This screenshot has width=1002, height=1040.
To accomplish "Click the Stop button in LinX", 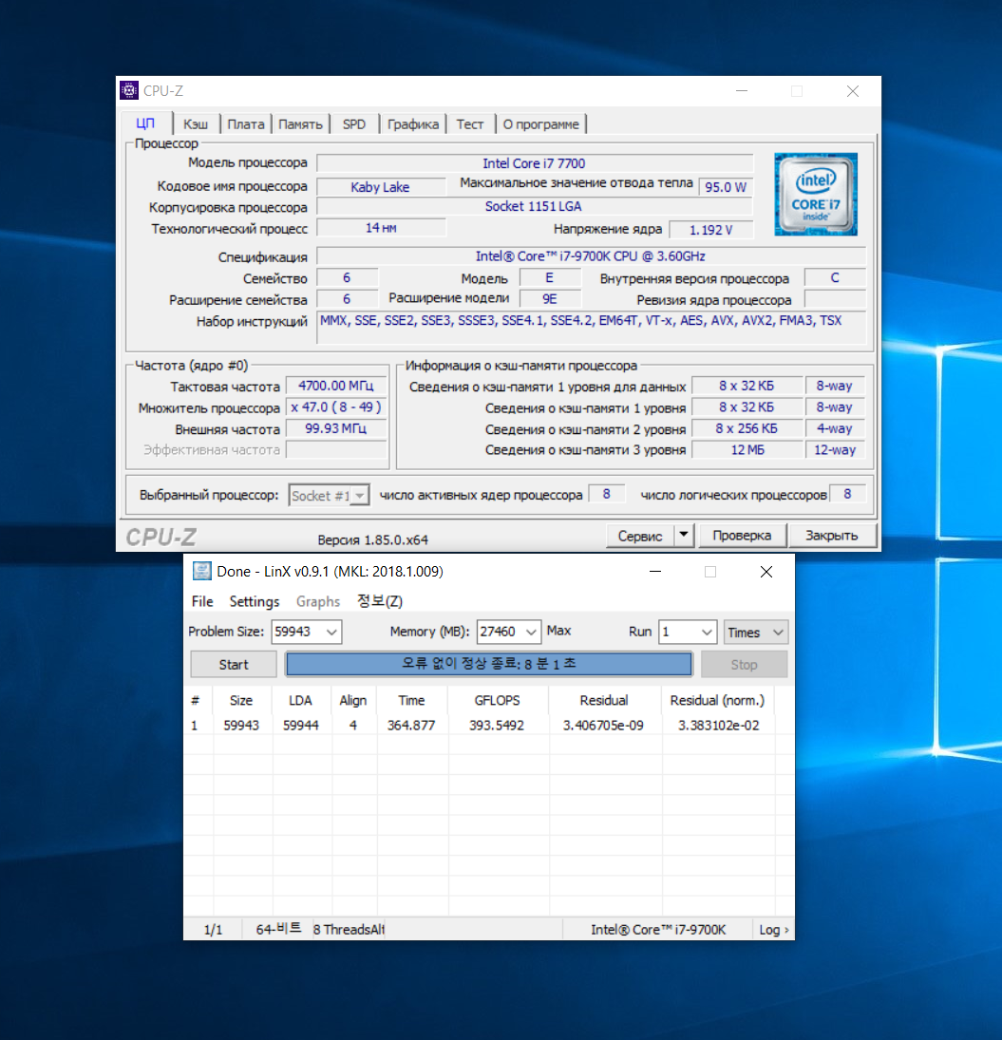I will pyautogui.click(x=744, y=665).
